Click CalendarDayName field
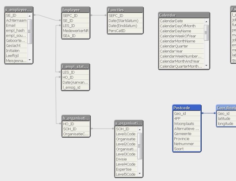The width and height of the screenshot is (236, 181). [x=181, y=31]
